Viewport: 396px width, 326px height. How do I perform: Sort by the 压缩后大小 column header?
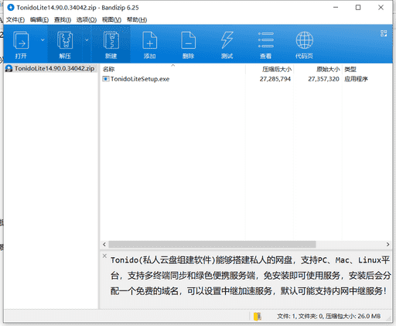269,69
